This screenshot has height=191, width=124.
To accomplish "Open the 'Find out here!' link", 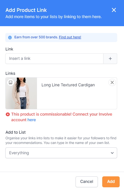I will [70, 37].
